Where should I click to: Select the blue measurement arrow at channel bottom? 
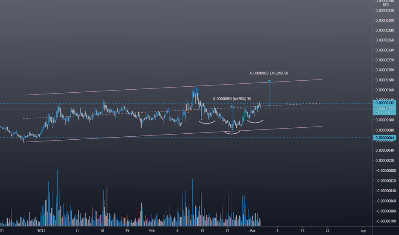(x=232, y=119)
